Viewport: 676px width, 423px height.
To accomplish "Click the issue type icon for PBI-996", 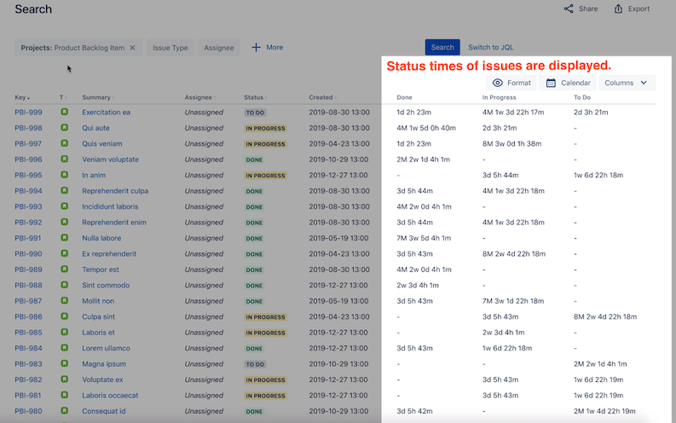I will 64,159.
